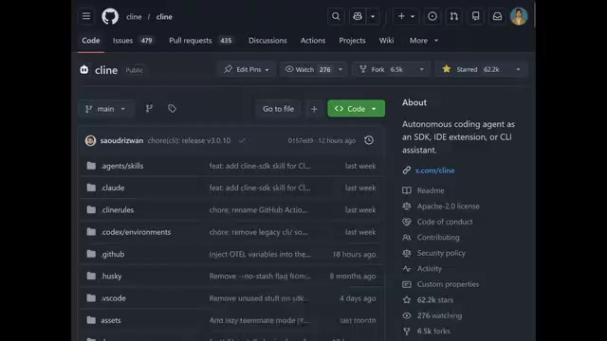This screenshot has width=607, height=341.
Task: Click the GitHub logo
Action: tap(110, 17)
